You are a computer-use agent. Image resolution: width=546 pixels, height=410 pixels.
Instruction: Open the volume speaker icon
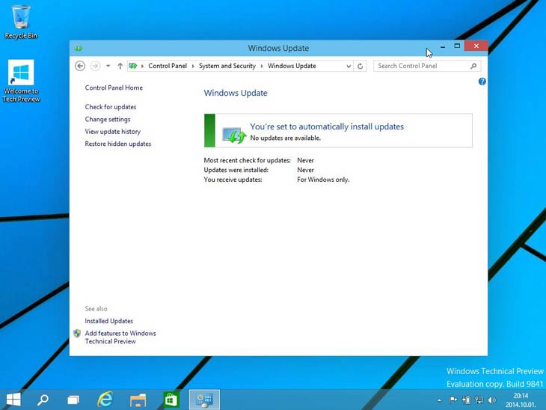coord(492,400)
